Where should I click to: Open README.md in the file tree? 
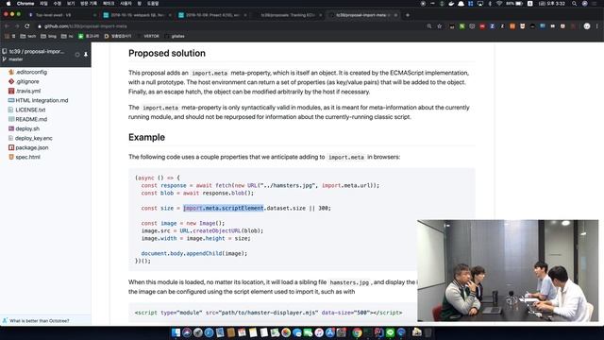click(x=31, y=120)
